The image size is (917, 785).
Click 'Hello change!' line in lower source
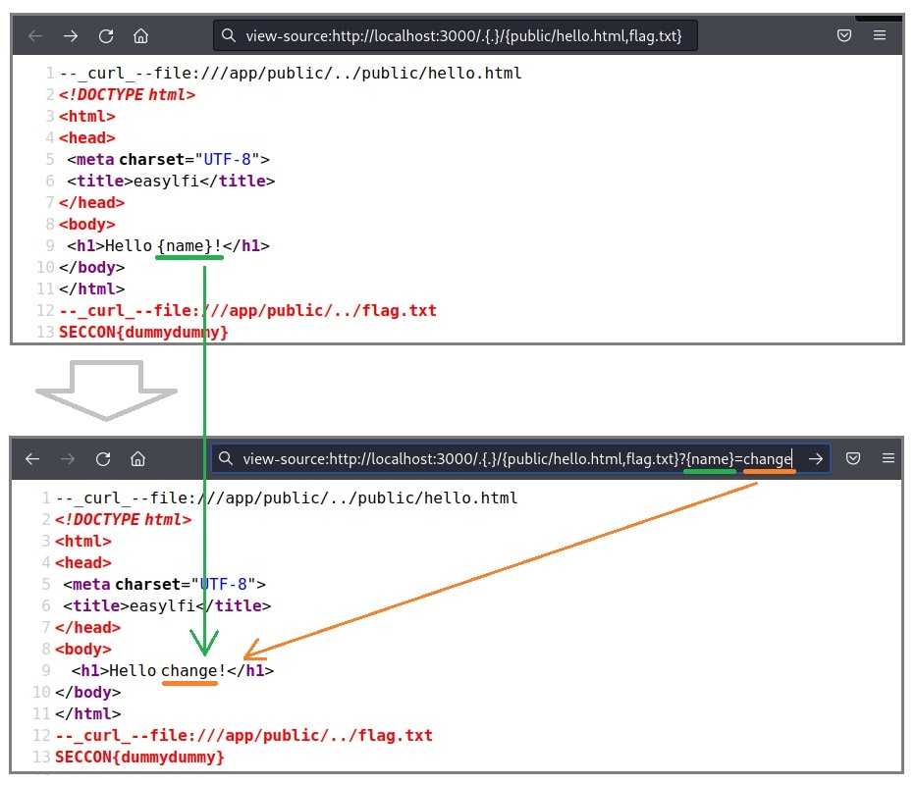pyautogui.click(x=173, y=671)
